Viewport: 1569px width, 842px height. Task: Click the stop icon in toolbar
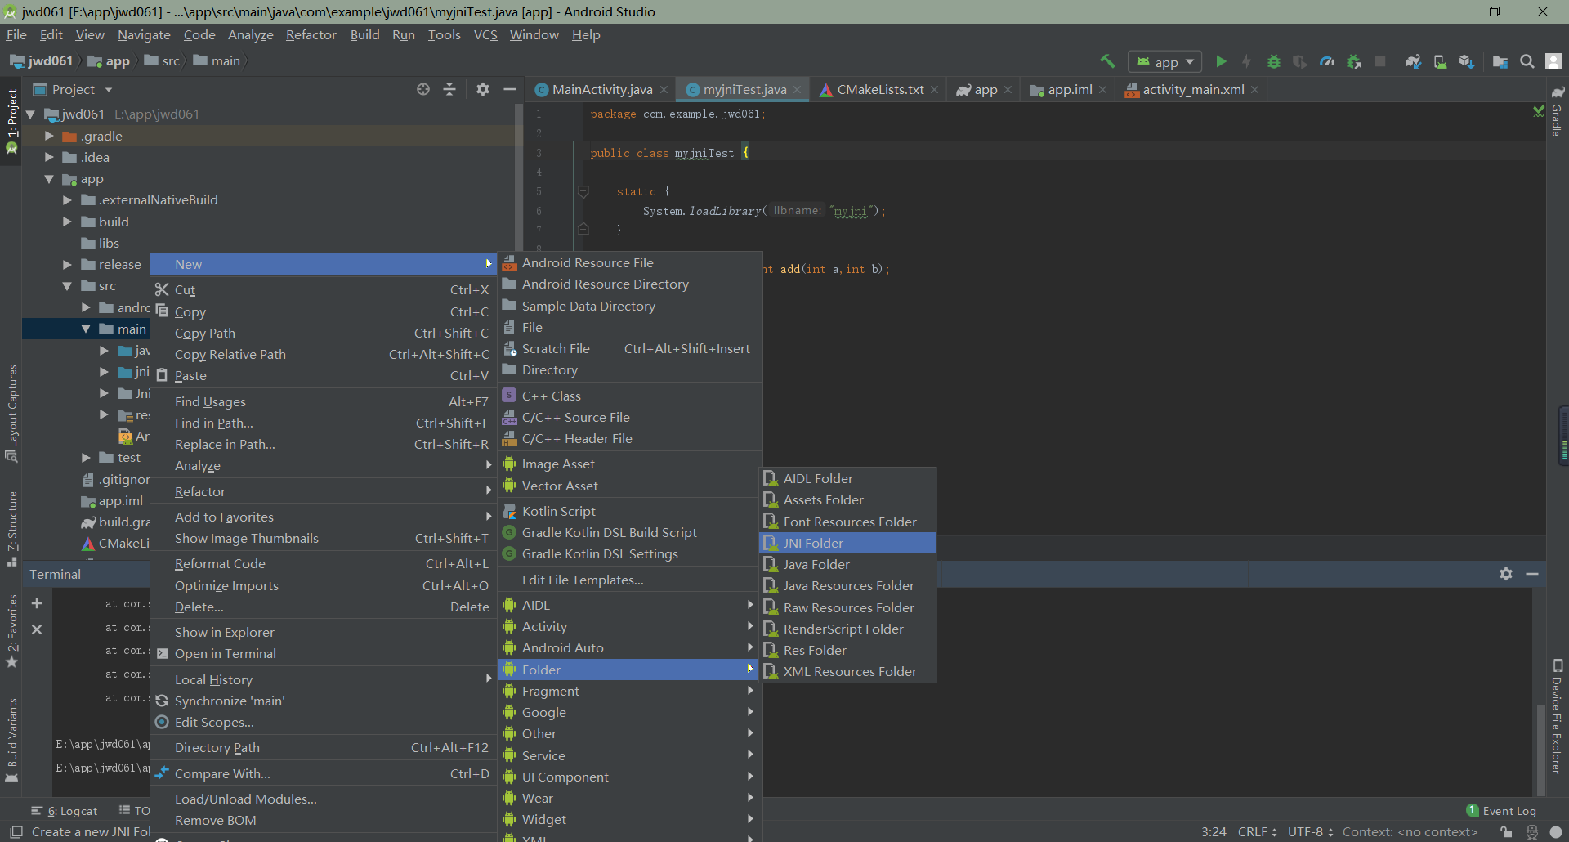click(1380, 61)
